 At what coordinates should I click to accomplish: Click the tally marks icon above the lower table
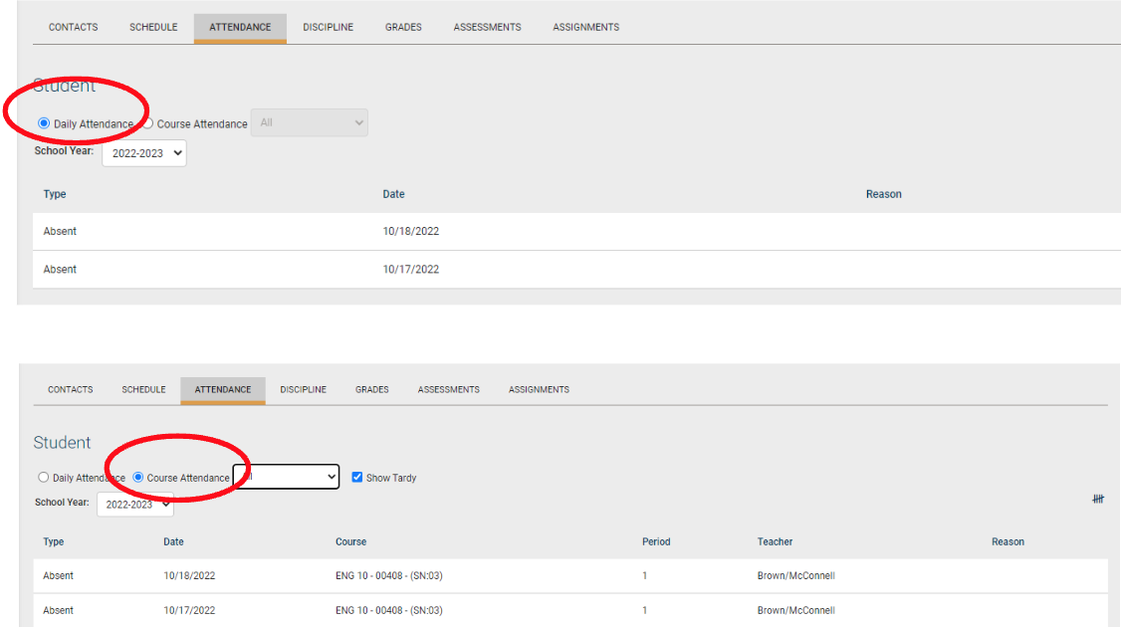(1098, 499)
